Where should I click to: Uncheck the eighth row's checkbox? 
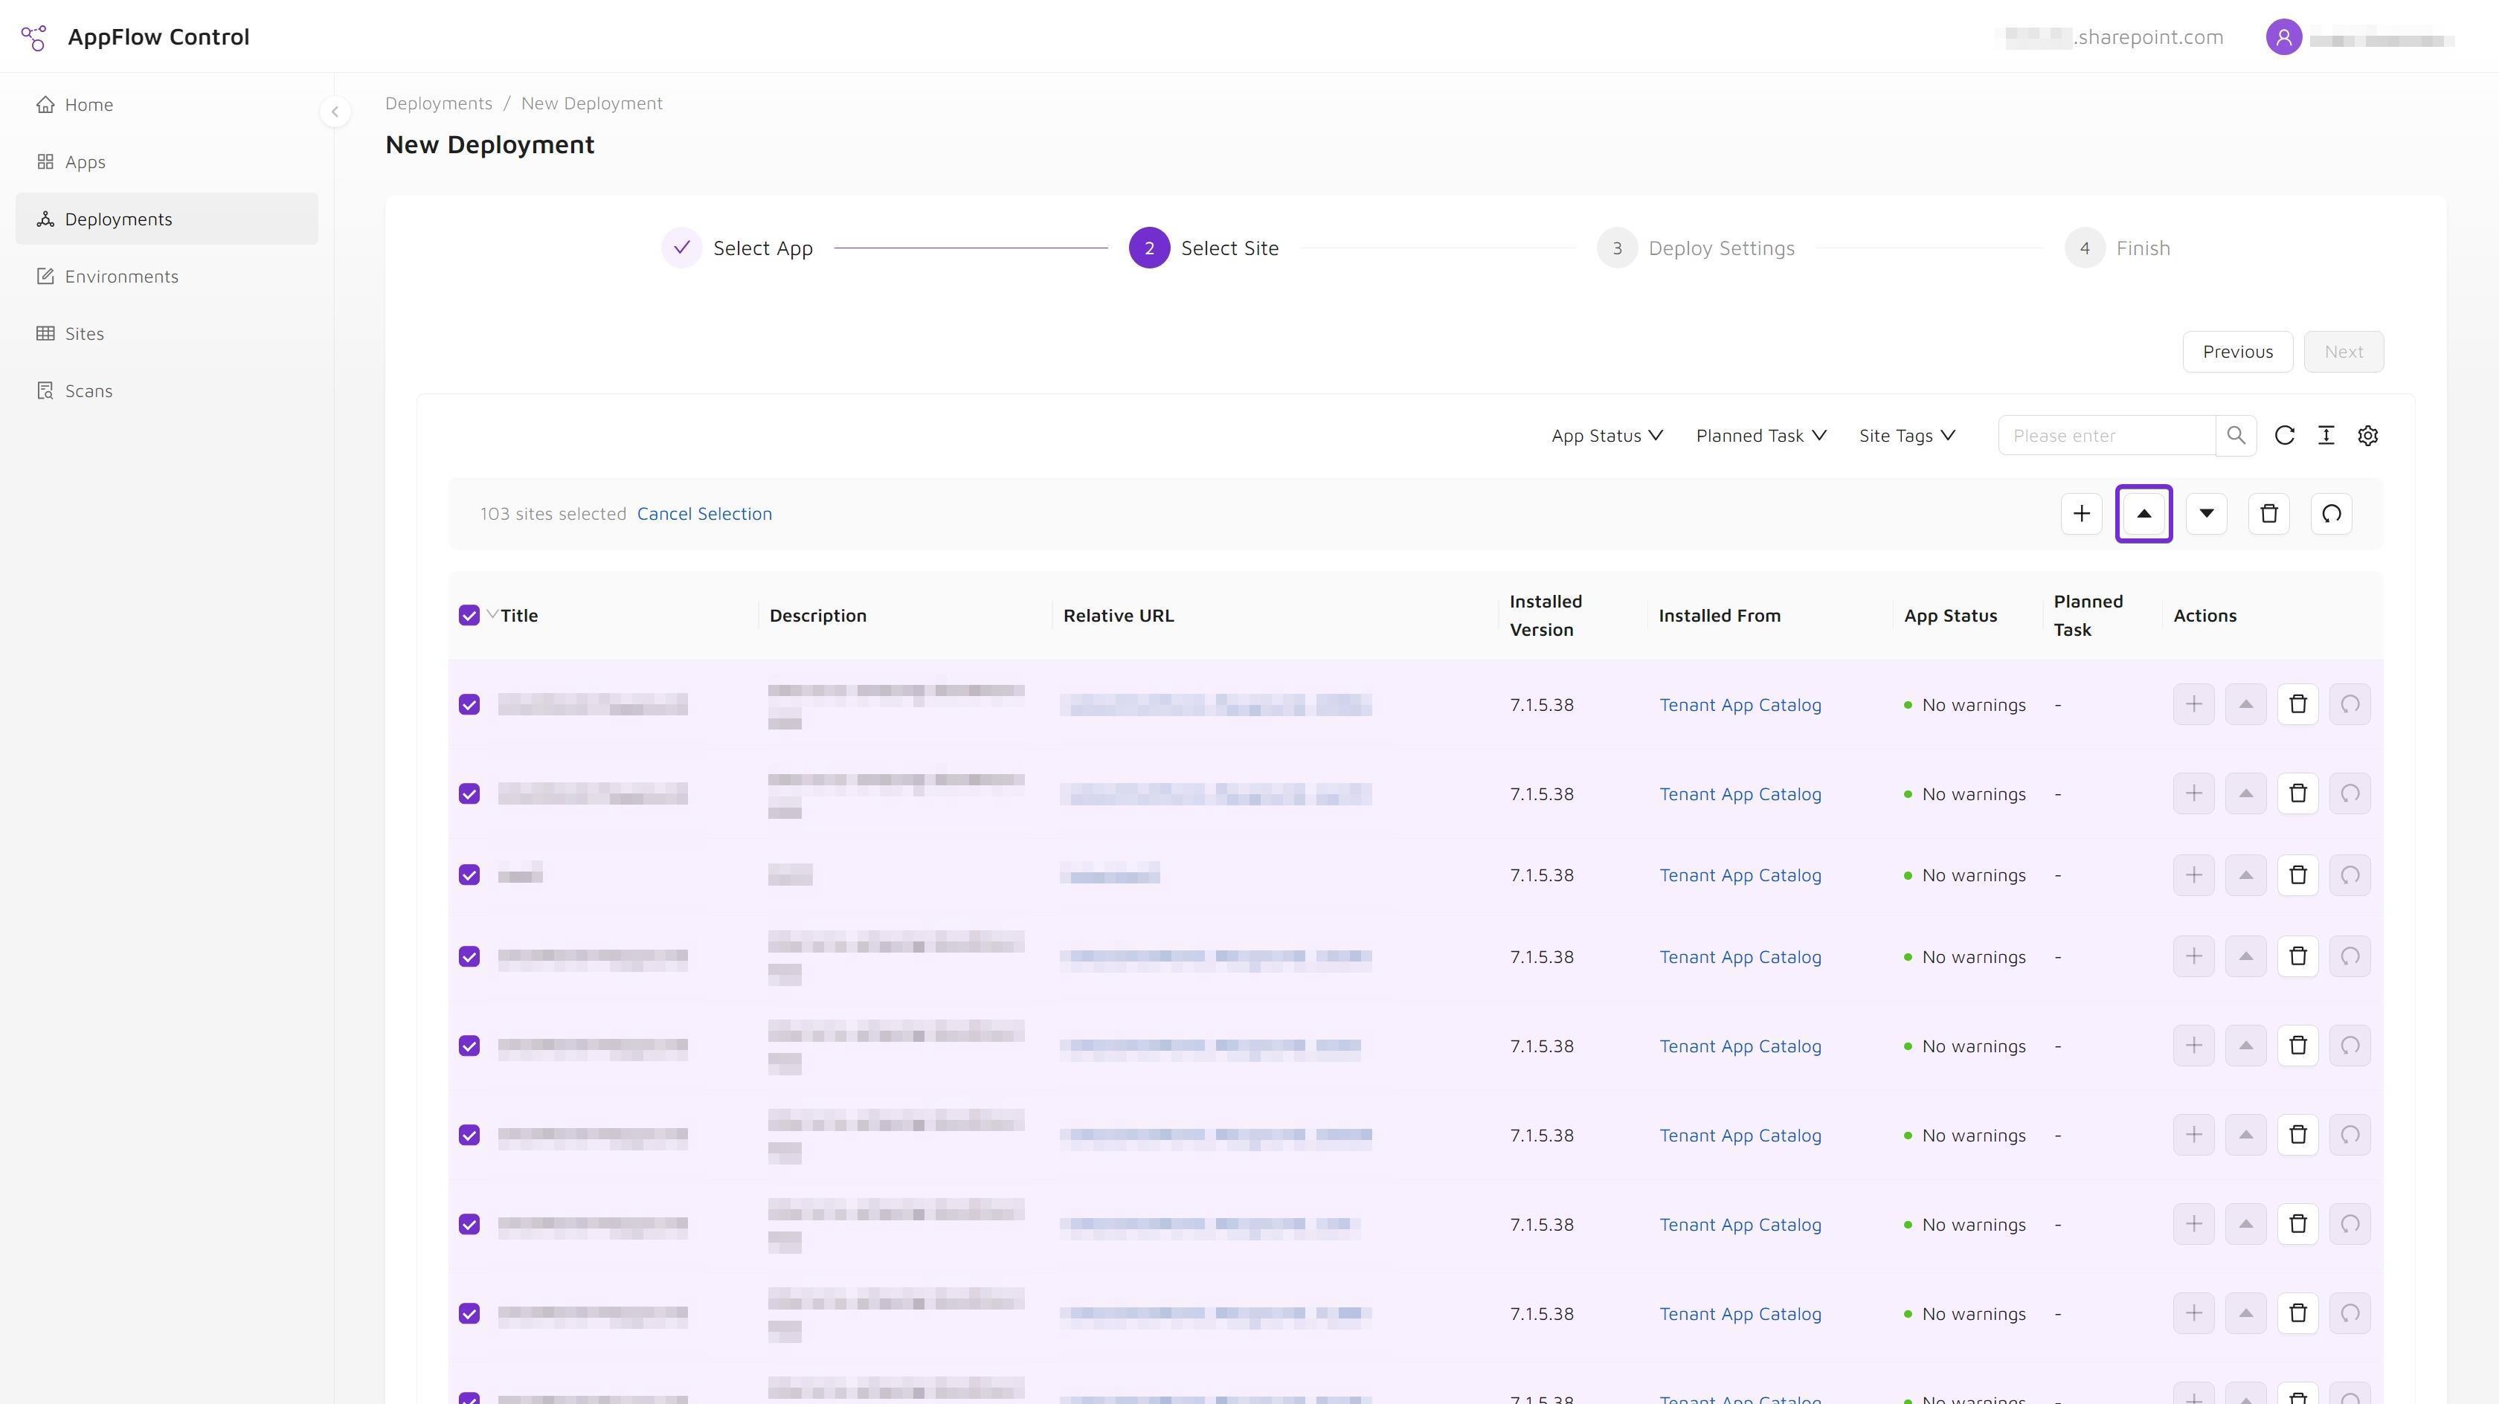coord(469,1314)
